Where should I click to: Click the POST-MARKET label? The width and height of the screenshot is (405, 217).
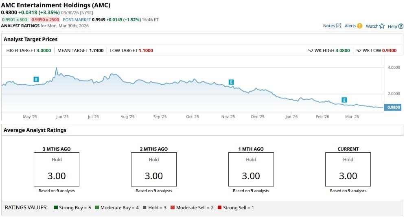click(77, 20)
